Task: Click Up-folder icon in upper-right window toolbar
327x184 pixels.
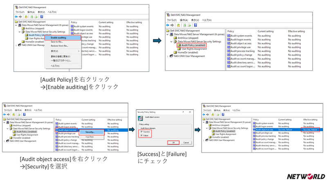Action: (x=179, y=25)
